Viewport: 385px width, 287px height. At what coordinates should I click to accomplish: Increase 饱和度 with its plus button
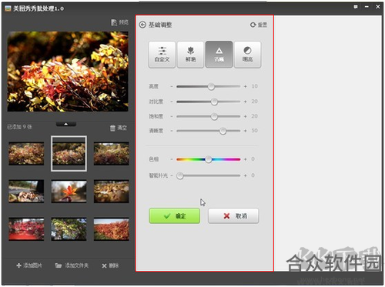coord(246,116)
